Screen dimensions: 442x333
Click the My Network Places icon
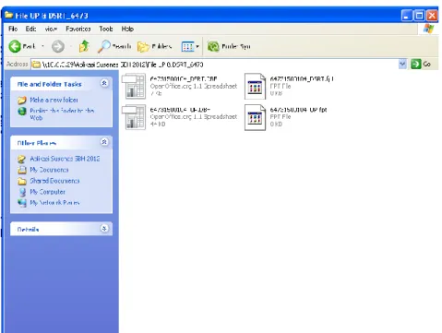(x=22, y=203)
